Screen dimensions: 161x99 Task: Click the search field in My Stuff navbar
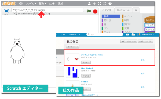105,34
